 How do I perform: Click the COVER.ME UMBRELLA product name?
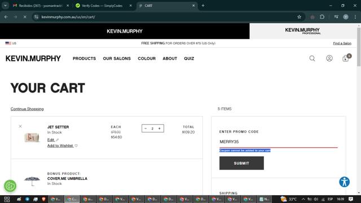point(67,179)
